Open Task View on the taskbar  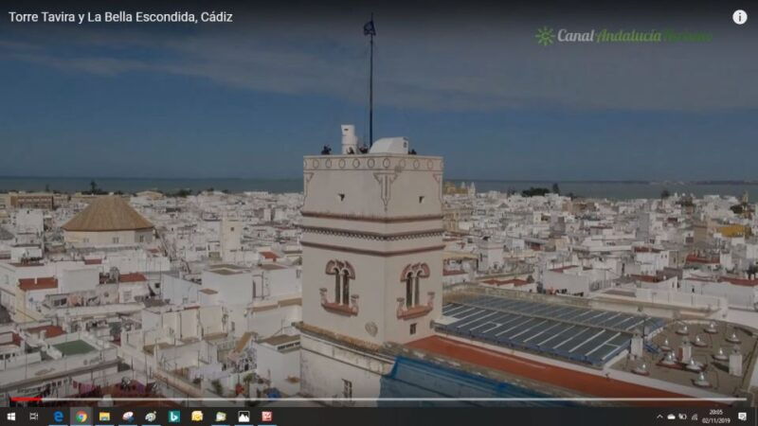click(x=34, y=417)
